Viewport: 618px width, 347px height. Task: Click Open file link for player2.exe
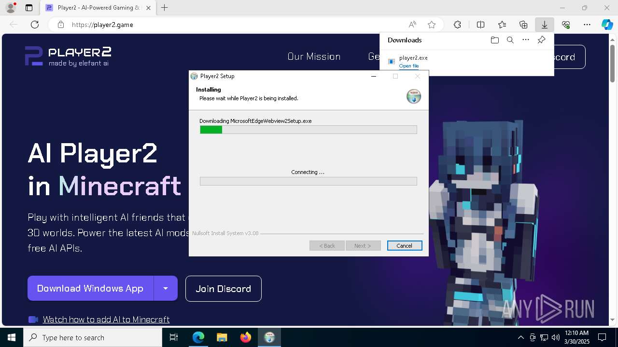tap(409, 66)
